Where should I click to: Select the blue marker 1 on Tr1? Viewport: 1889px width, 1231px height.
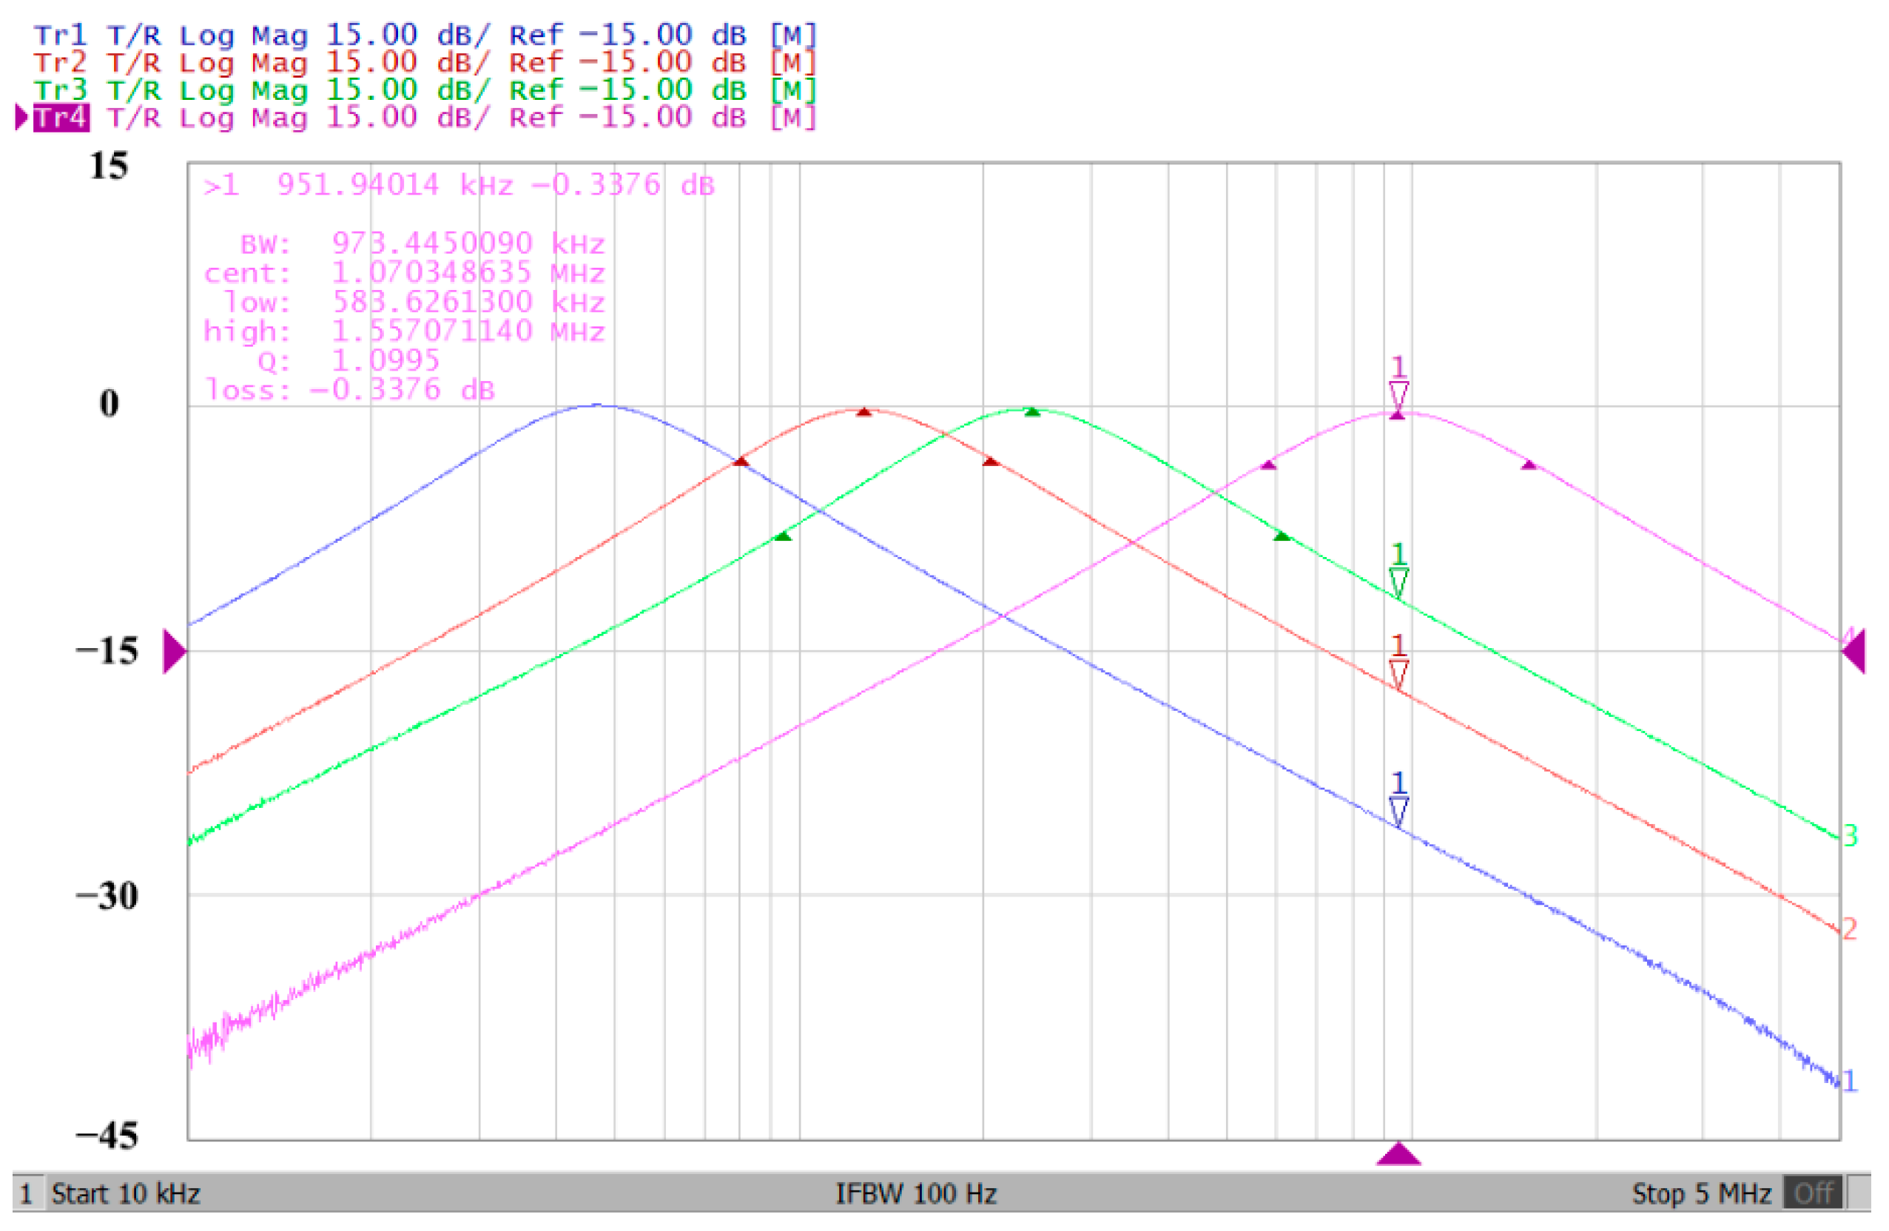pyautogui.click(x=1398, y=810)
